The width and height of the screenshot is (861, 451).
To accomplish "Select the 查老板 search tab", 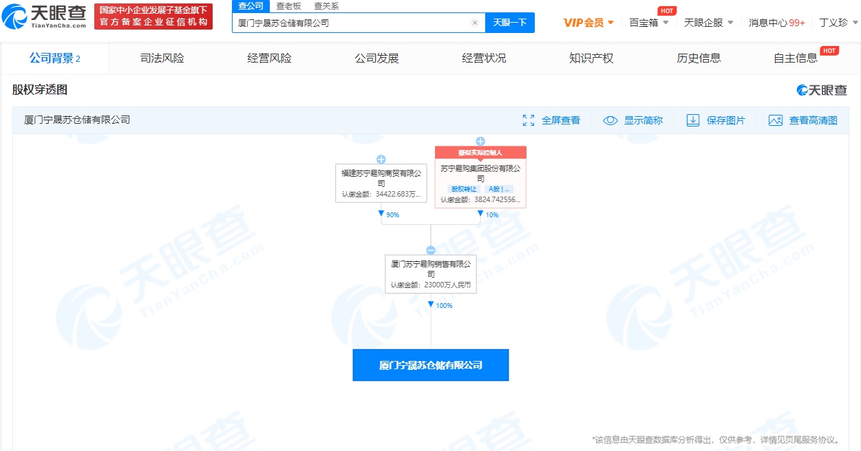I will 288,5.
